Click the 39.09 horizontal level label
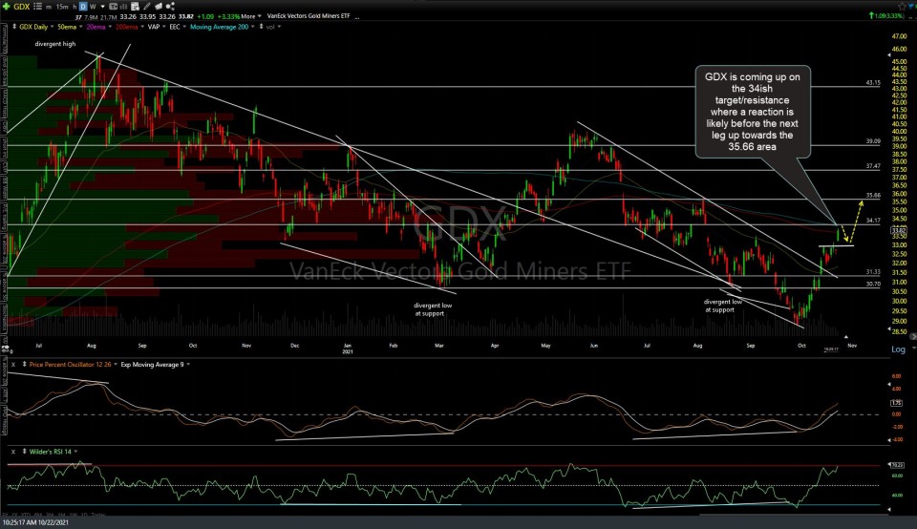The height and width of the screenshot is (529, 917). [873, 141]
